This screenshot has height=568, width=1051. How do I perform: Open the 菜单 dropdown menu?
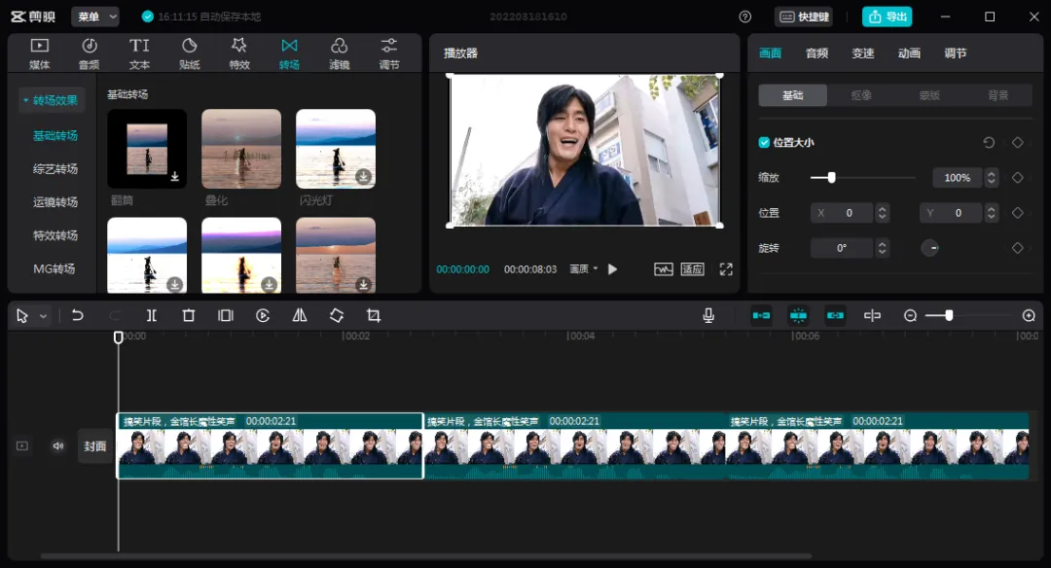pyautogui.click(x=95, y=17)
